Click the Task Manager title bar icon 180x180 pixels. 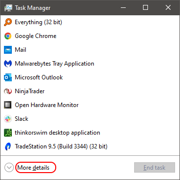tap(8, 8)
